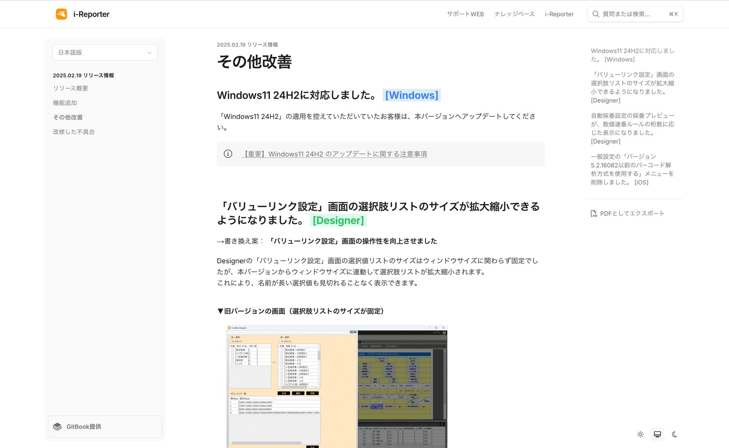Focus the 質問または検索 search field
This screenshot has width=729, height=448.
click(632, 14)
